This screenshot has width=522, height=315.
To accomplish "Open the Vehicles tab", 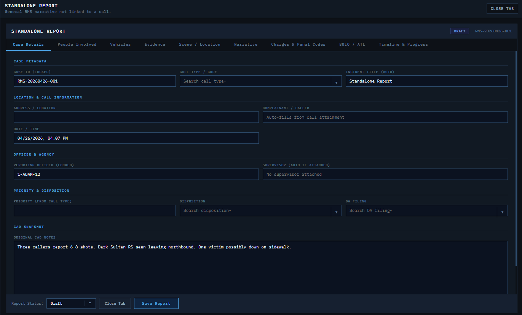I will 120,45.
